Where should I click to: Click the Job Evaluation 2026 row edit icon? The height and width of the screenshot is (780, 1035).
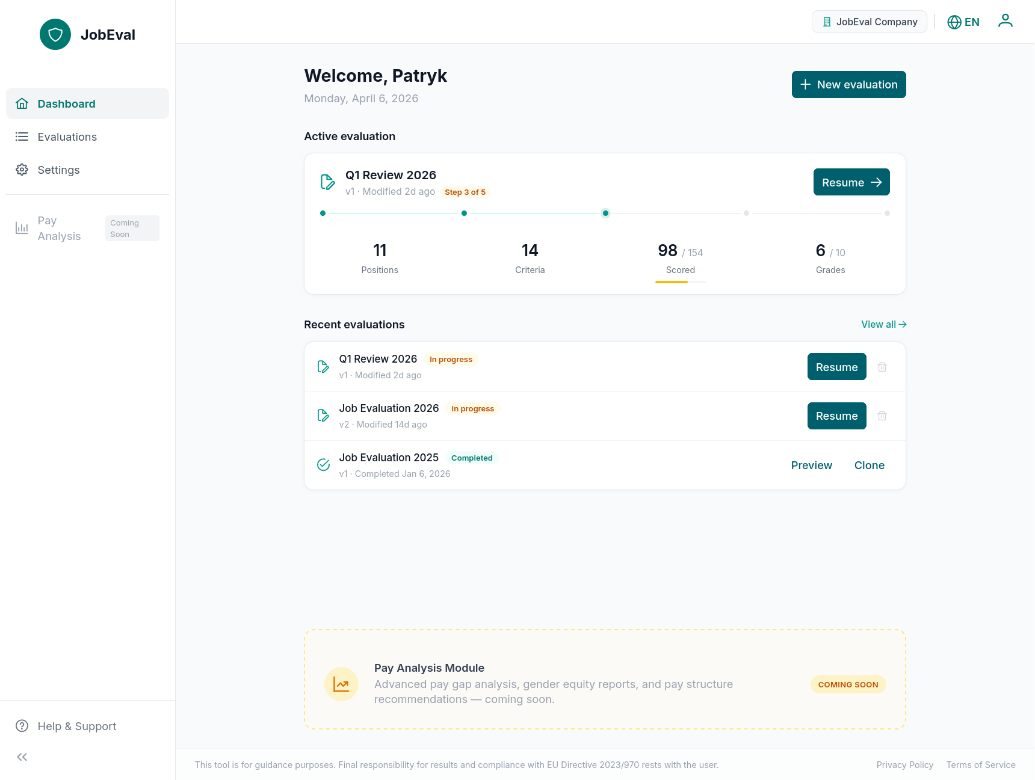click(x=323, y=416)
